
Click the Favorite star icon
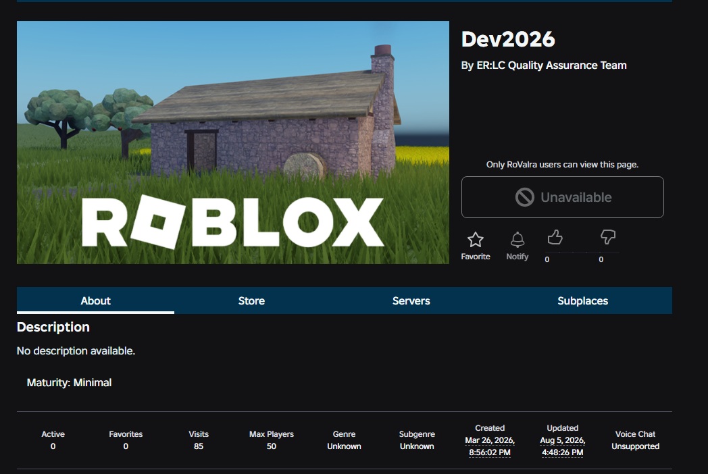click(x=475, y=239)
